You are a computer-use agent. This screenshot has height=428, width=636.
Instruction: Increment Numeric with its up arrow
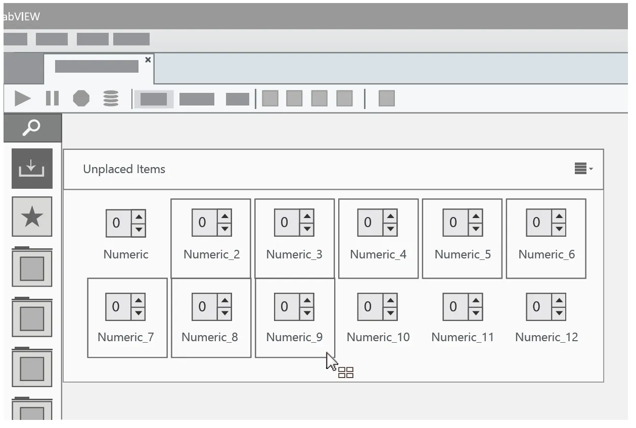(x=140, y=217)
